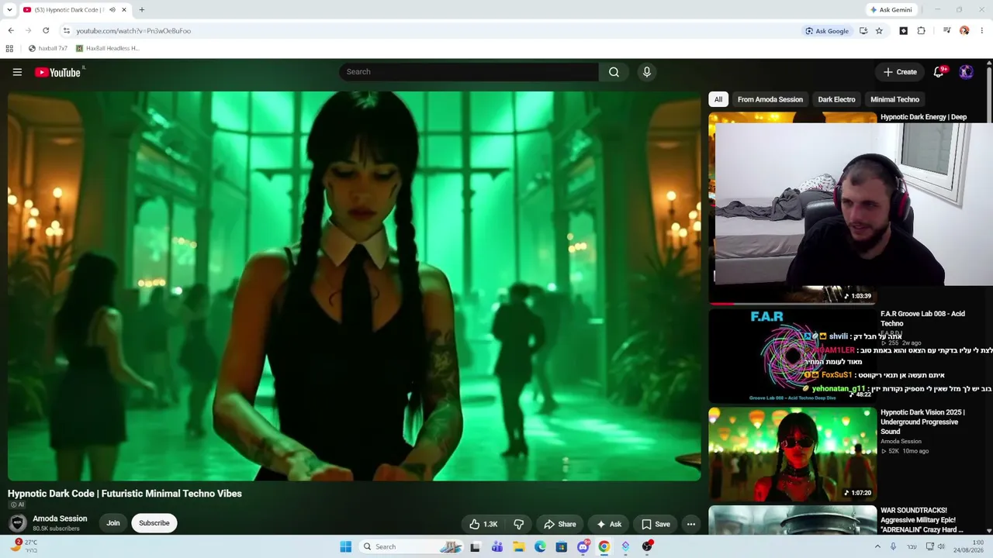Open Microsoft Store from the taskbar

[x=561, y=546]
